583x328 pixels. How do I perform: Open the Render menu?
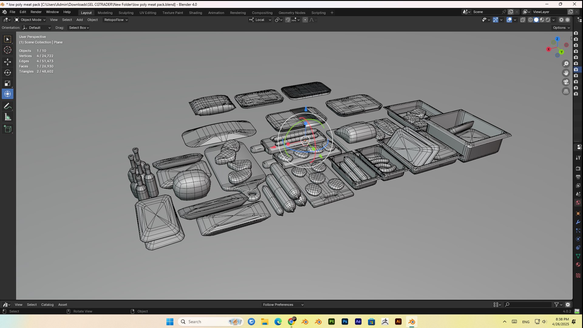pos(36,12)
